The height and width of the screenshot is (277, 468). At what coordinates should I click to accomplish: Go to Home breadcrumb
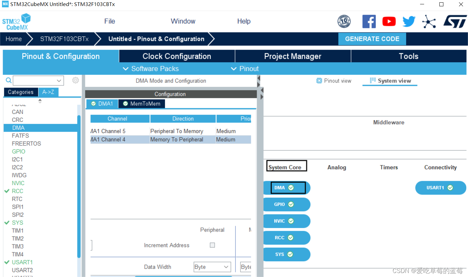pos(14,39)
